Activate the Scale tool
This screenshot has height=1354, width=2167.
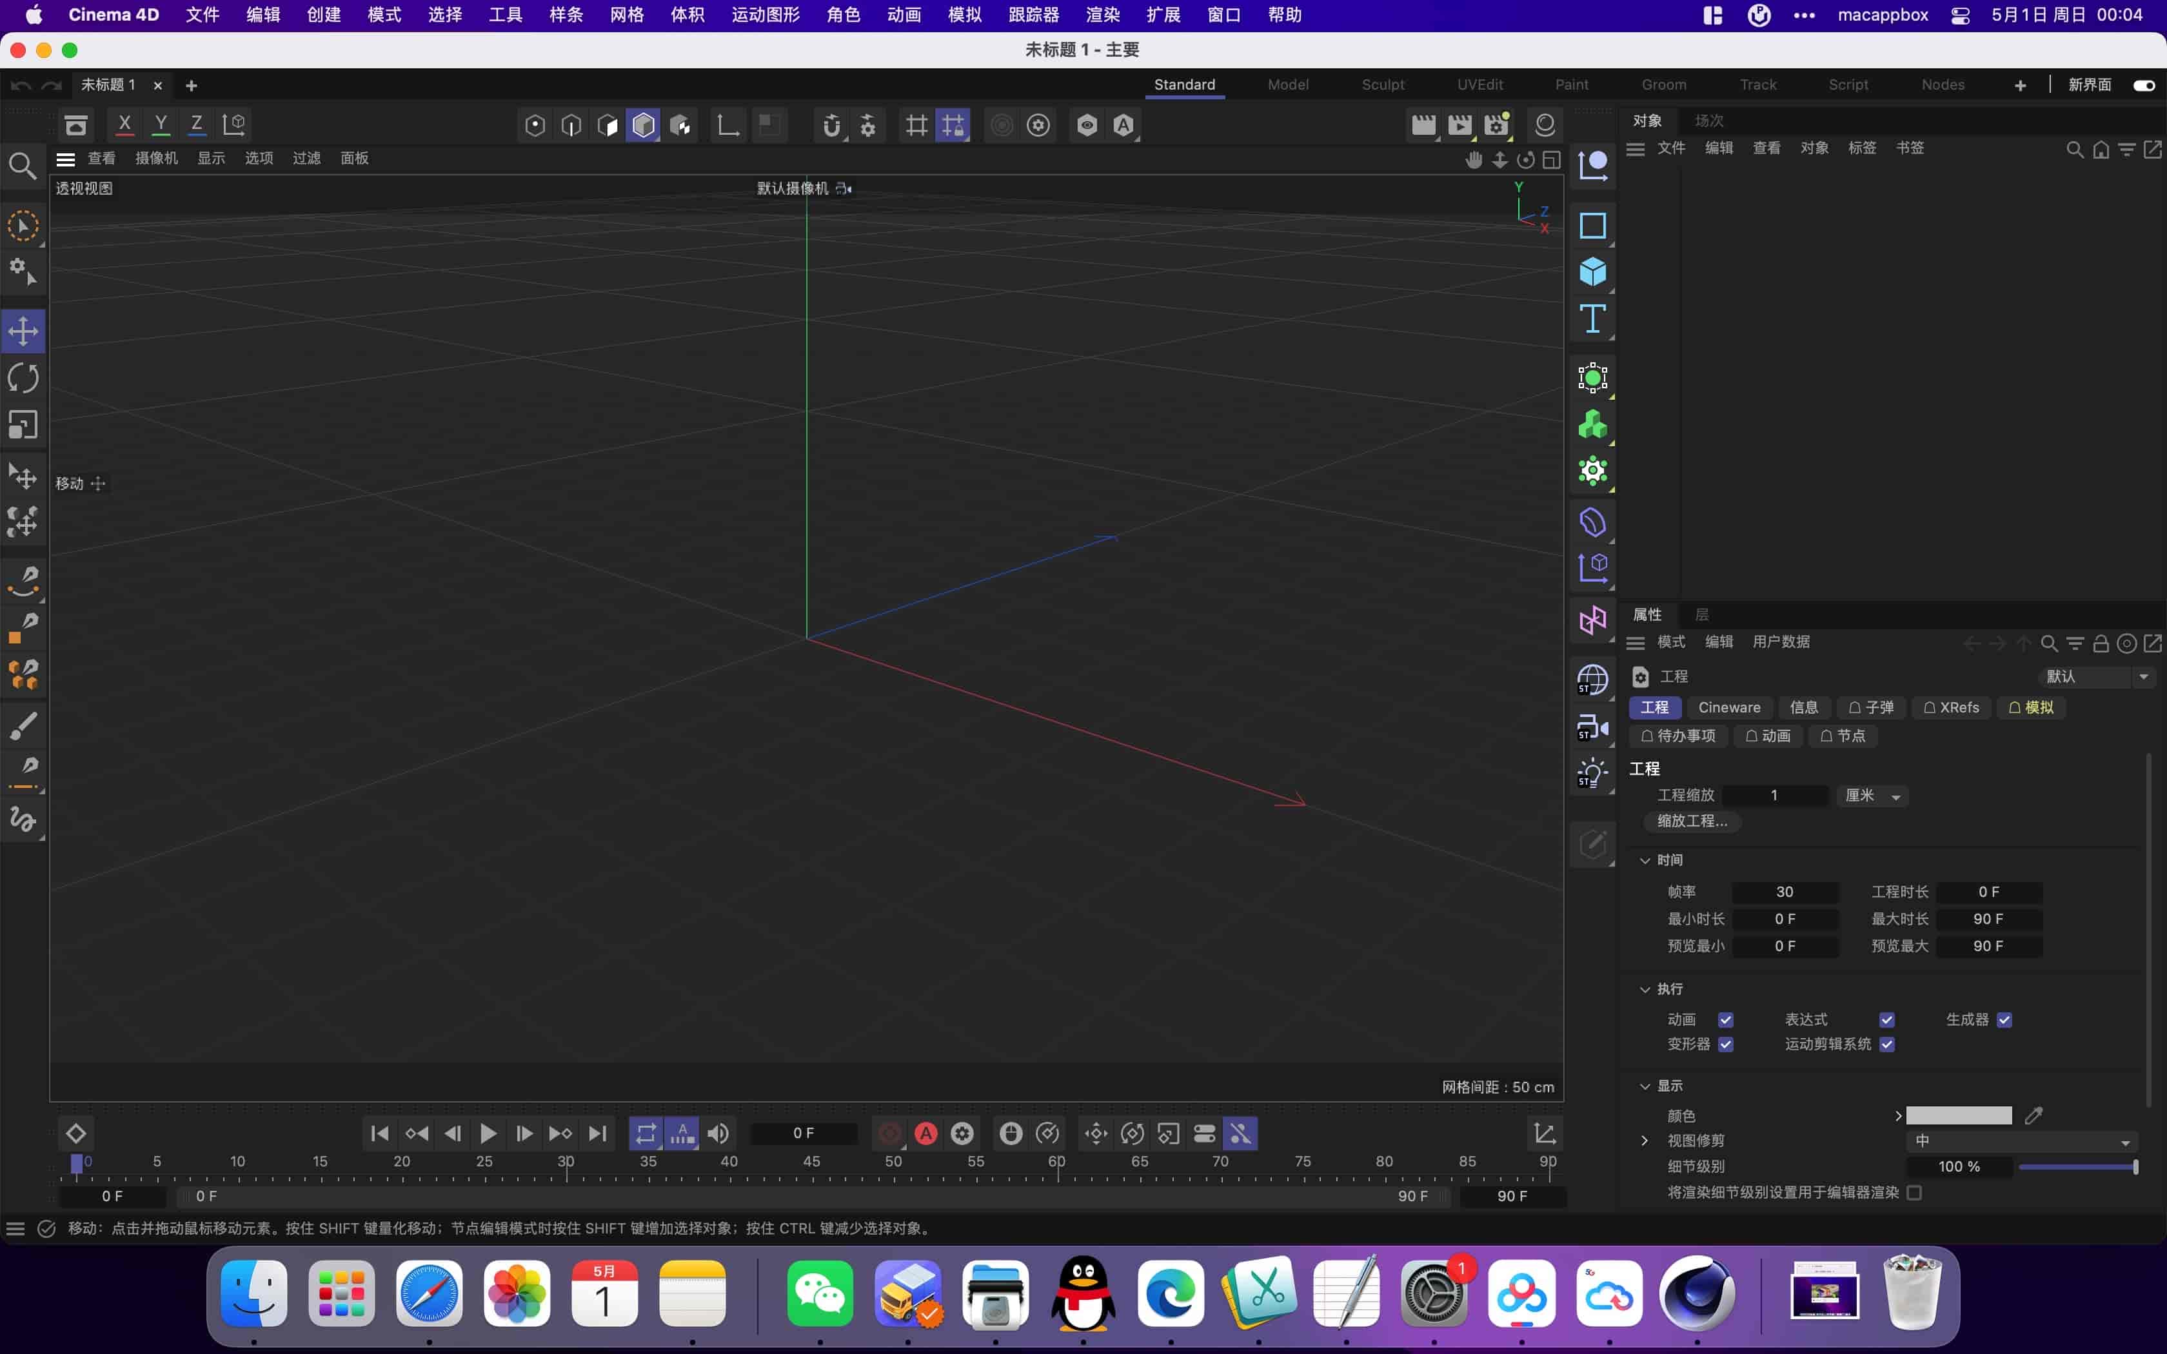pyautogui.click(x=24, y=424)
